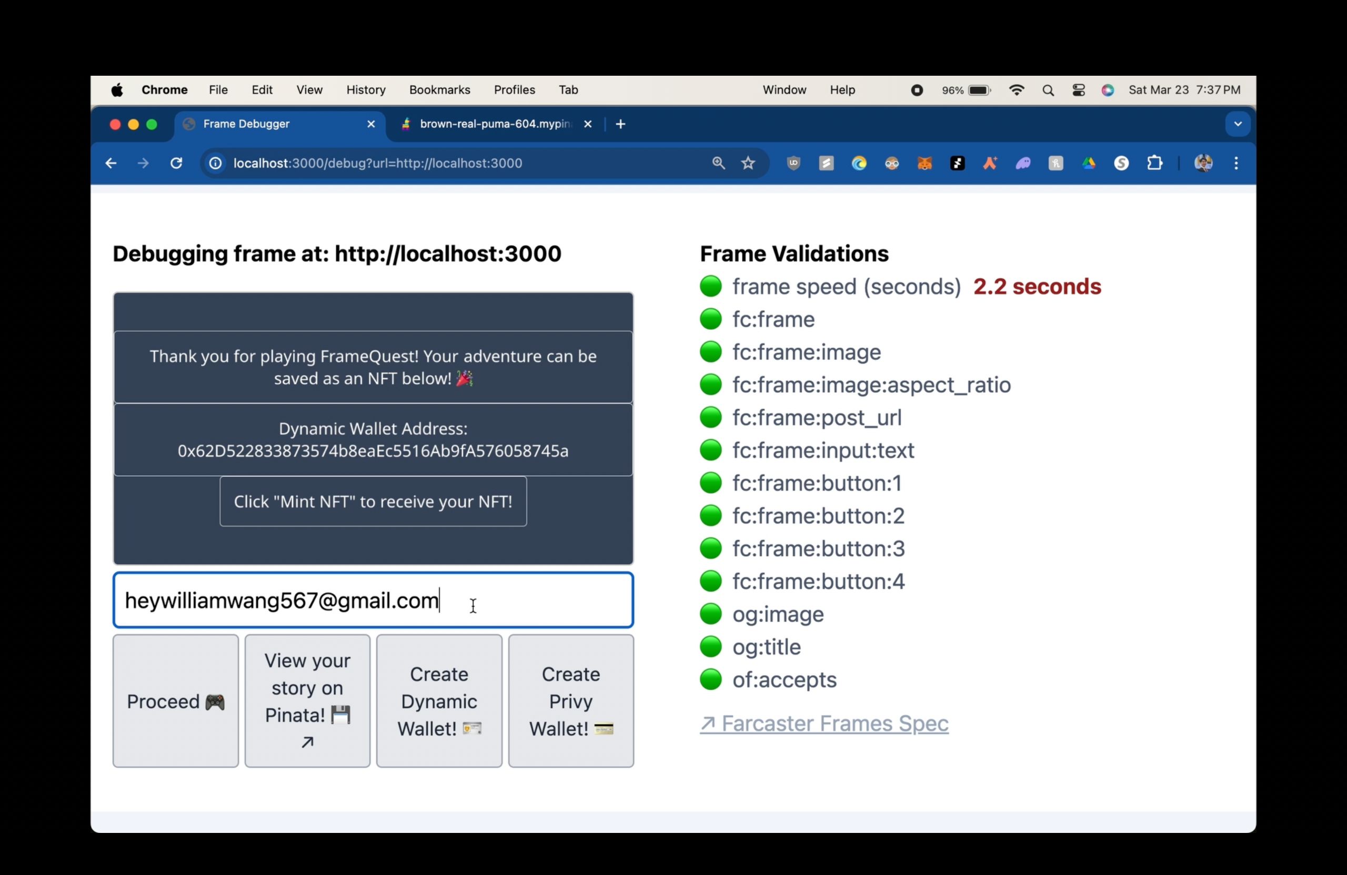Viewport: 1347px width, 875px height.
Task: Click the og:image validation row
Action: click(762, 614)
